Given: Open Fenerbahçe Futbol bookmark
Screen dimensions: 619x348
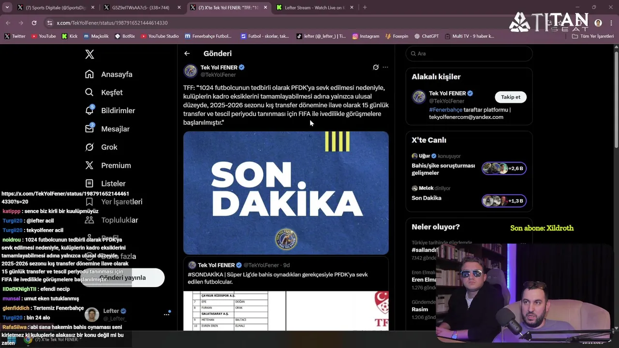Looking at the screenshot, I should (x=208, y=36).
